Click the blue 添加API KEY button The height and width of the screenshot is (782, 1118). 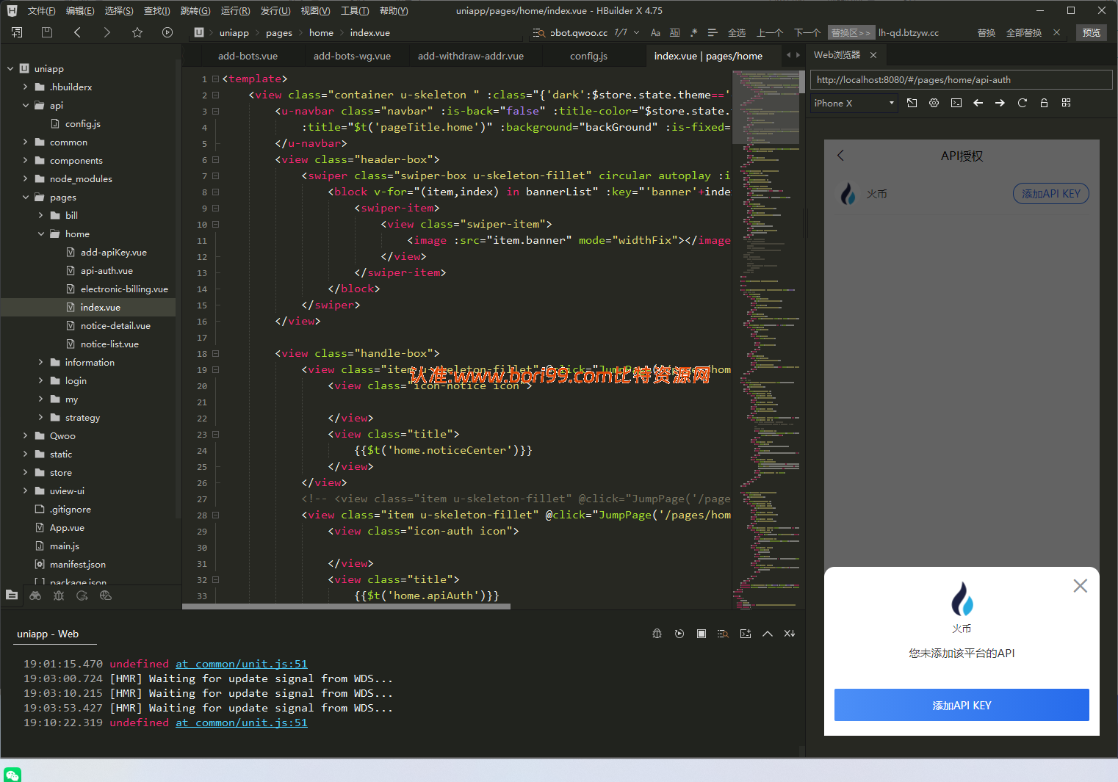(x=962, y=705)
